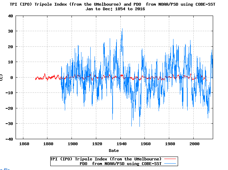
Task: Click the TPI (IPO) Tripole Index legend entry
Action: (x=106, y=159)
